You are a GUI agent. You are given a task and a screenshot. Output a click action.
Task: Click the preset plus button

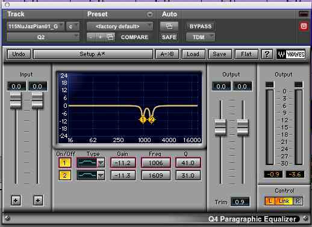click(x=100, y=37)
